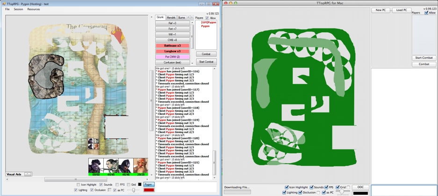
Task: Click the chat log scroll-down arrow
Action: click(214, 178)
